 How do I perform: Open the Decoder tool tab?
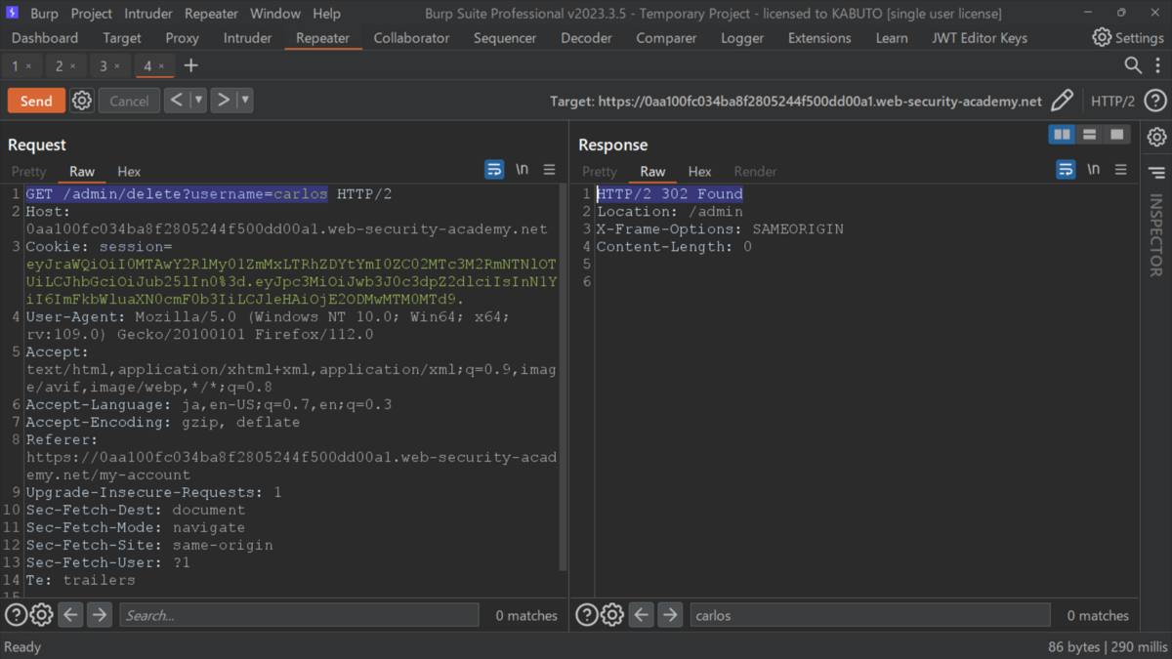coord(586,38)
